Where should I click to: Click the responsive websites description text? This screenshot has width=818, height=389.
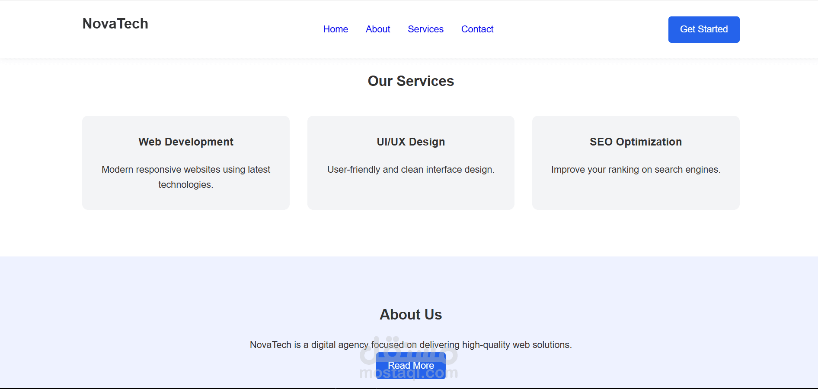tap(185, 177)
